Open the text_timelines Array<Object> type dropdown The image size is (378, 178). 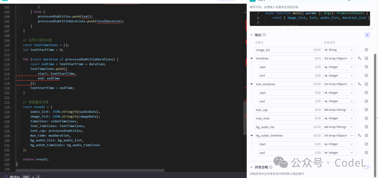[x=339, y=84]
